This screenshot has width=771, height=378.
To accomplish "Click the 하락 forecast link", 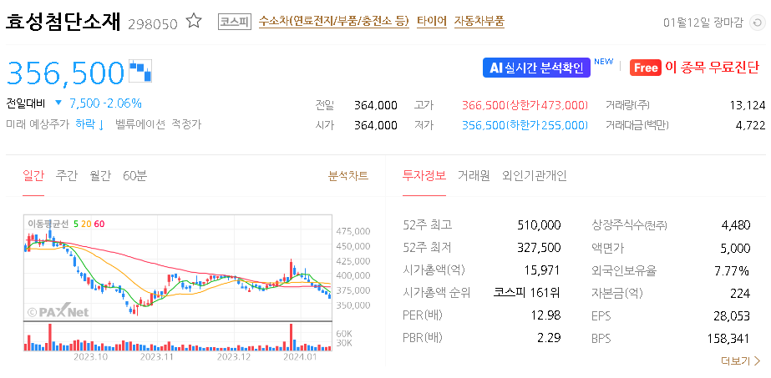I will pyautogui.click(x=89, y=124).
